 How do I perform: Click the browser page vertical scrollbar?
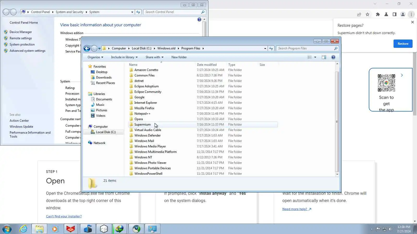coord(415,83)
